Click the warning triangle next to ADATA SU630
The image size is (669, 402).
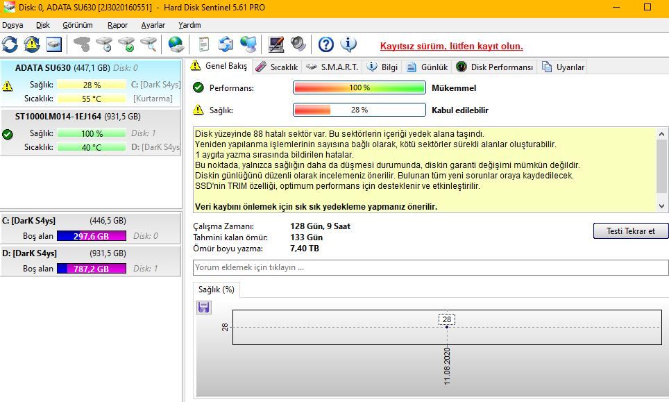pyautogui.click(x=7, y=86)
